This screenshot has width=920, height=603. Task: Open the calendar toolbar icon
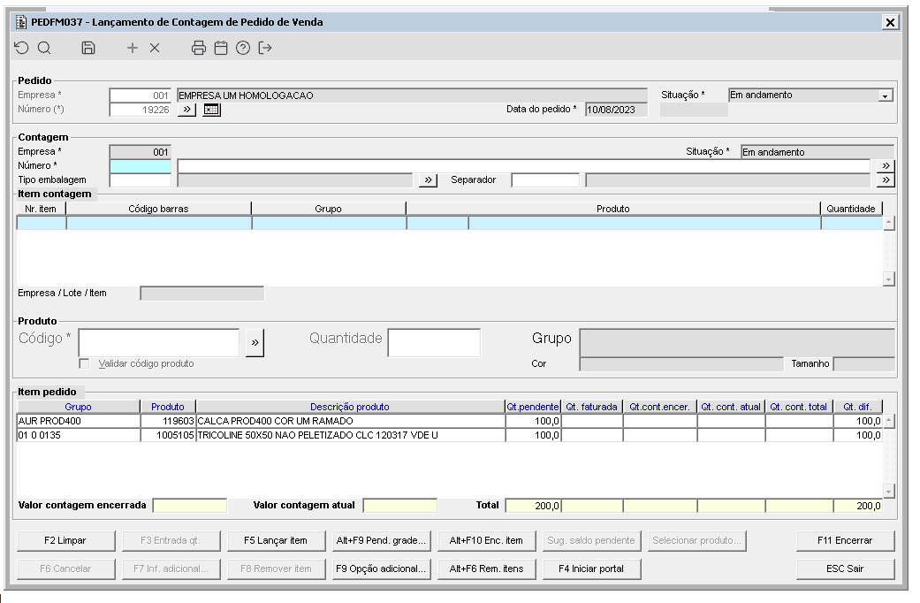click(x=221, y=48)
